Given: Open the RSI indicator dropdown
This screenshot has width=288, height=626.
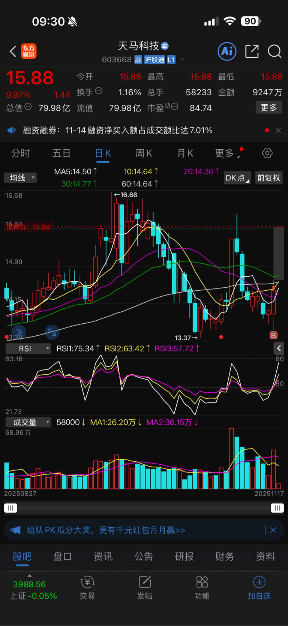Looking at the screenshot, I should click(28, 348).
